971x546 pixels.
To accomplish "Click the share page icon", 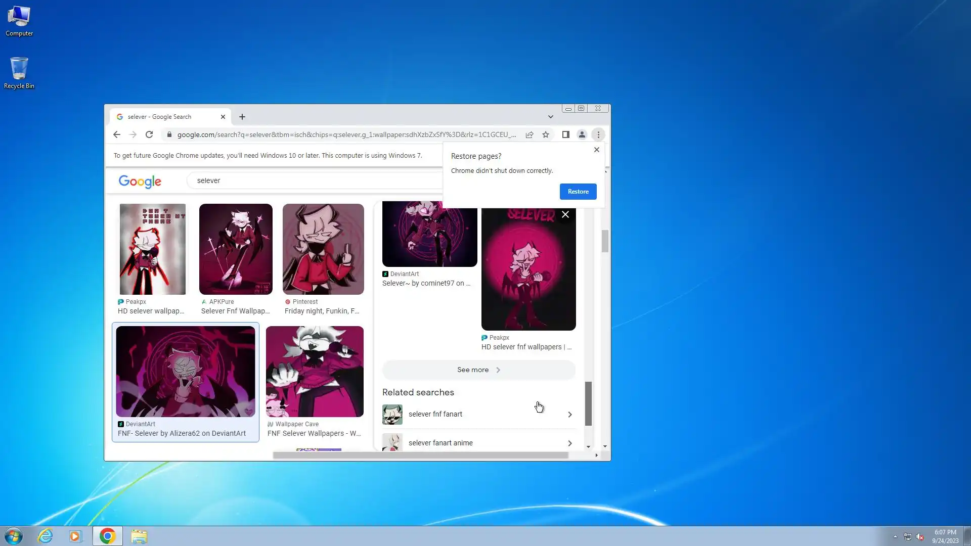I will tap(529, 134).
